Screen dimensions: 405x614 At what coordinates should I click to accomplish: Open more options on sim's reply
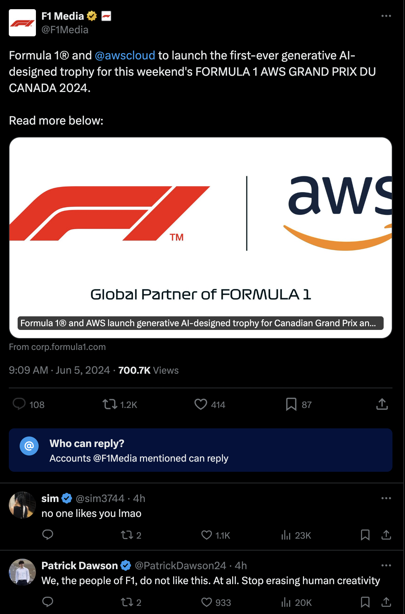point(386,498)
